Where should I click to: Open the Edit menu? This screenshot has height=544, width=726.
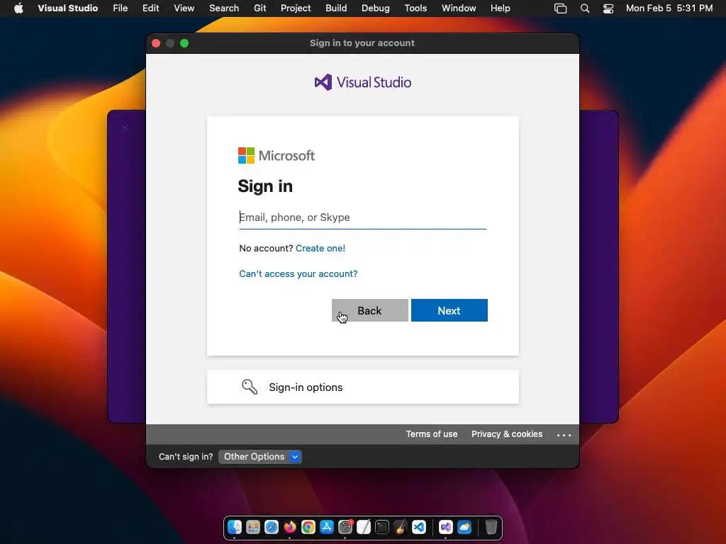tap(150, 8)
